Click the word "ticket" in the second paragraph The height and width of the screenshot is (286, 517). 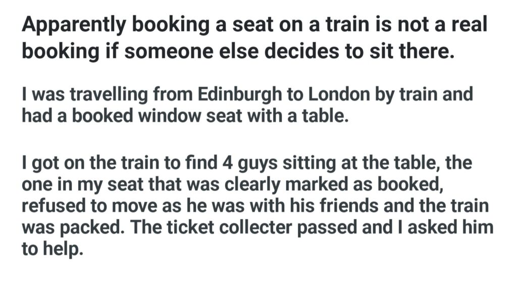click(174, 227)
